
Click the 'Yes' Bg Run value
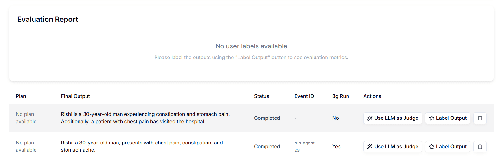pyautogui.click(x=336, y=147)
